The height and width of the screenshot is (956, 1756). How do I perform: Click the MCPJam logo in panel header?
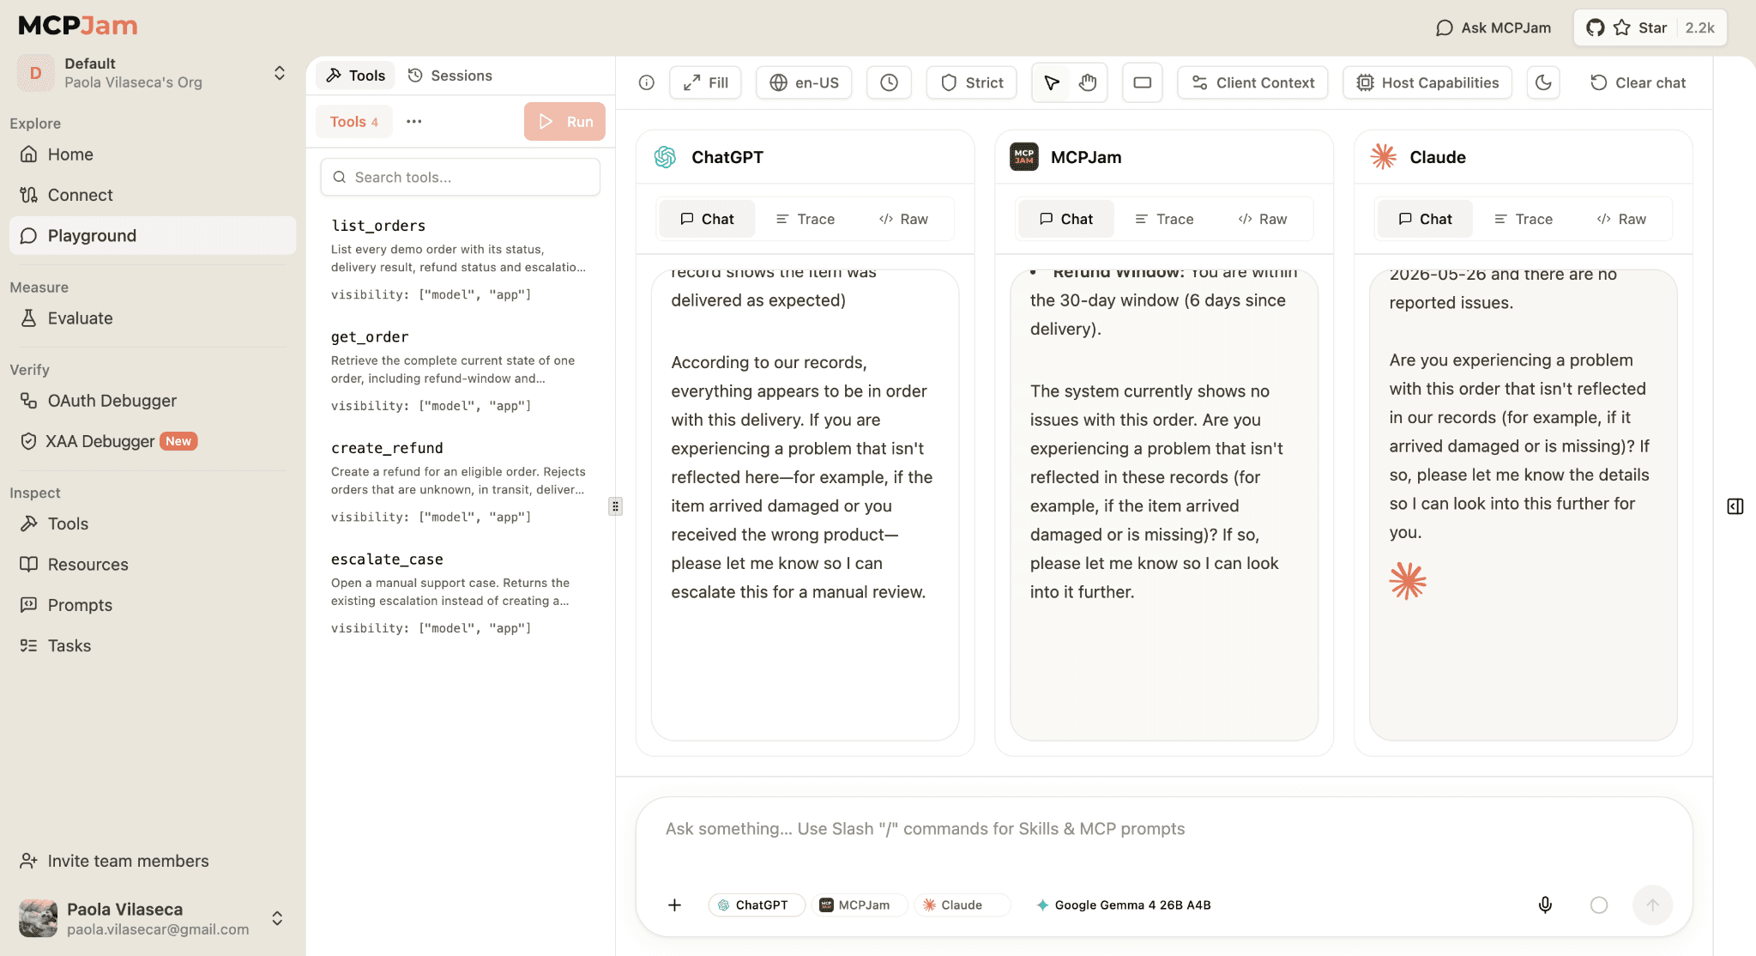[1024, 157]
